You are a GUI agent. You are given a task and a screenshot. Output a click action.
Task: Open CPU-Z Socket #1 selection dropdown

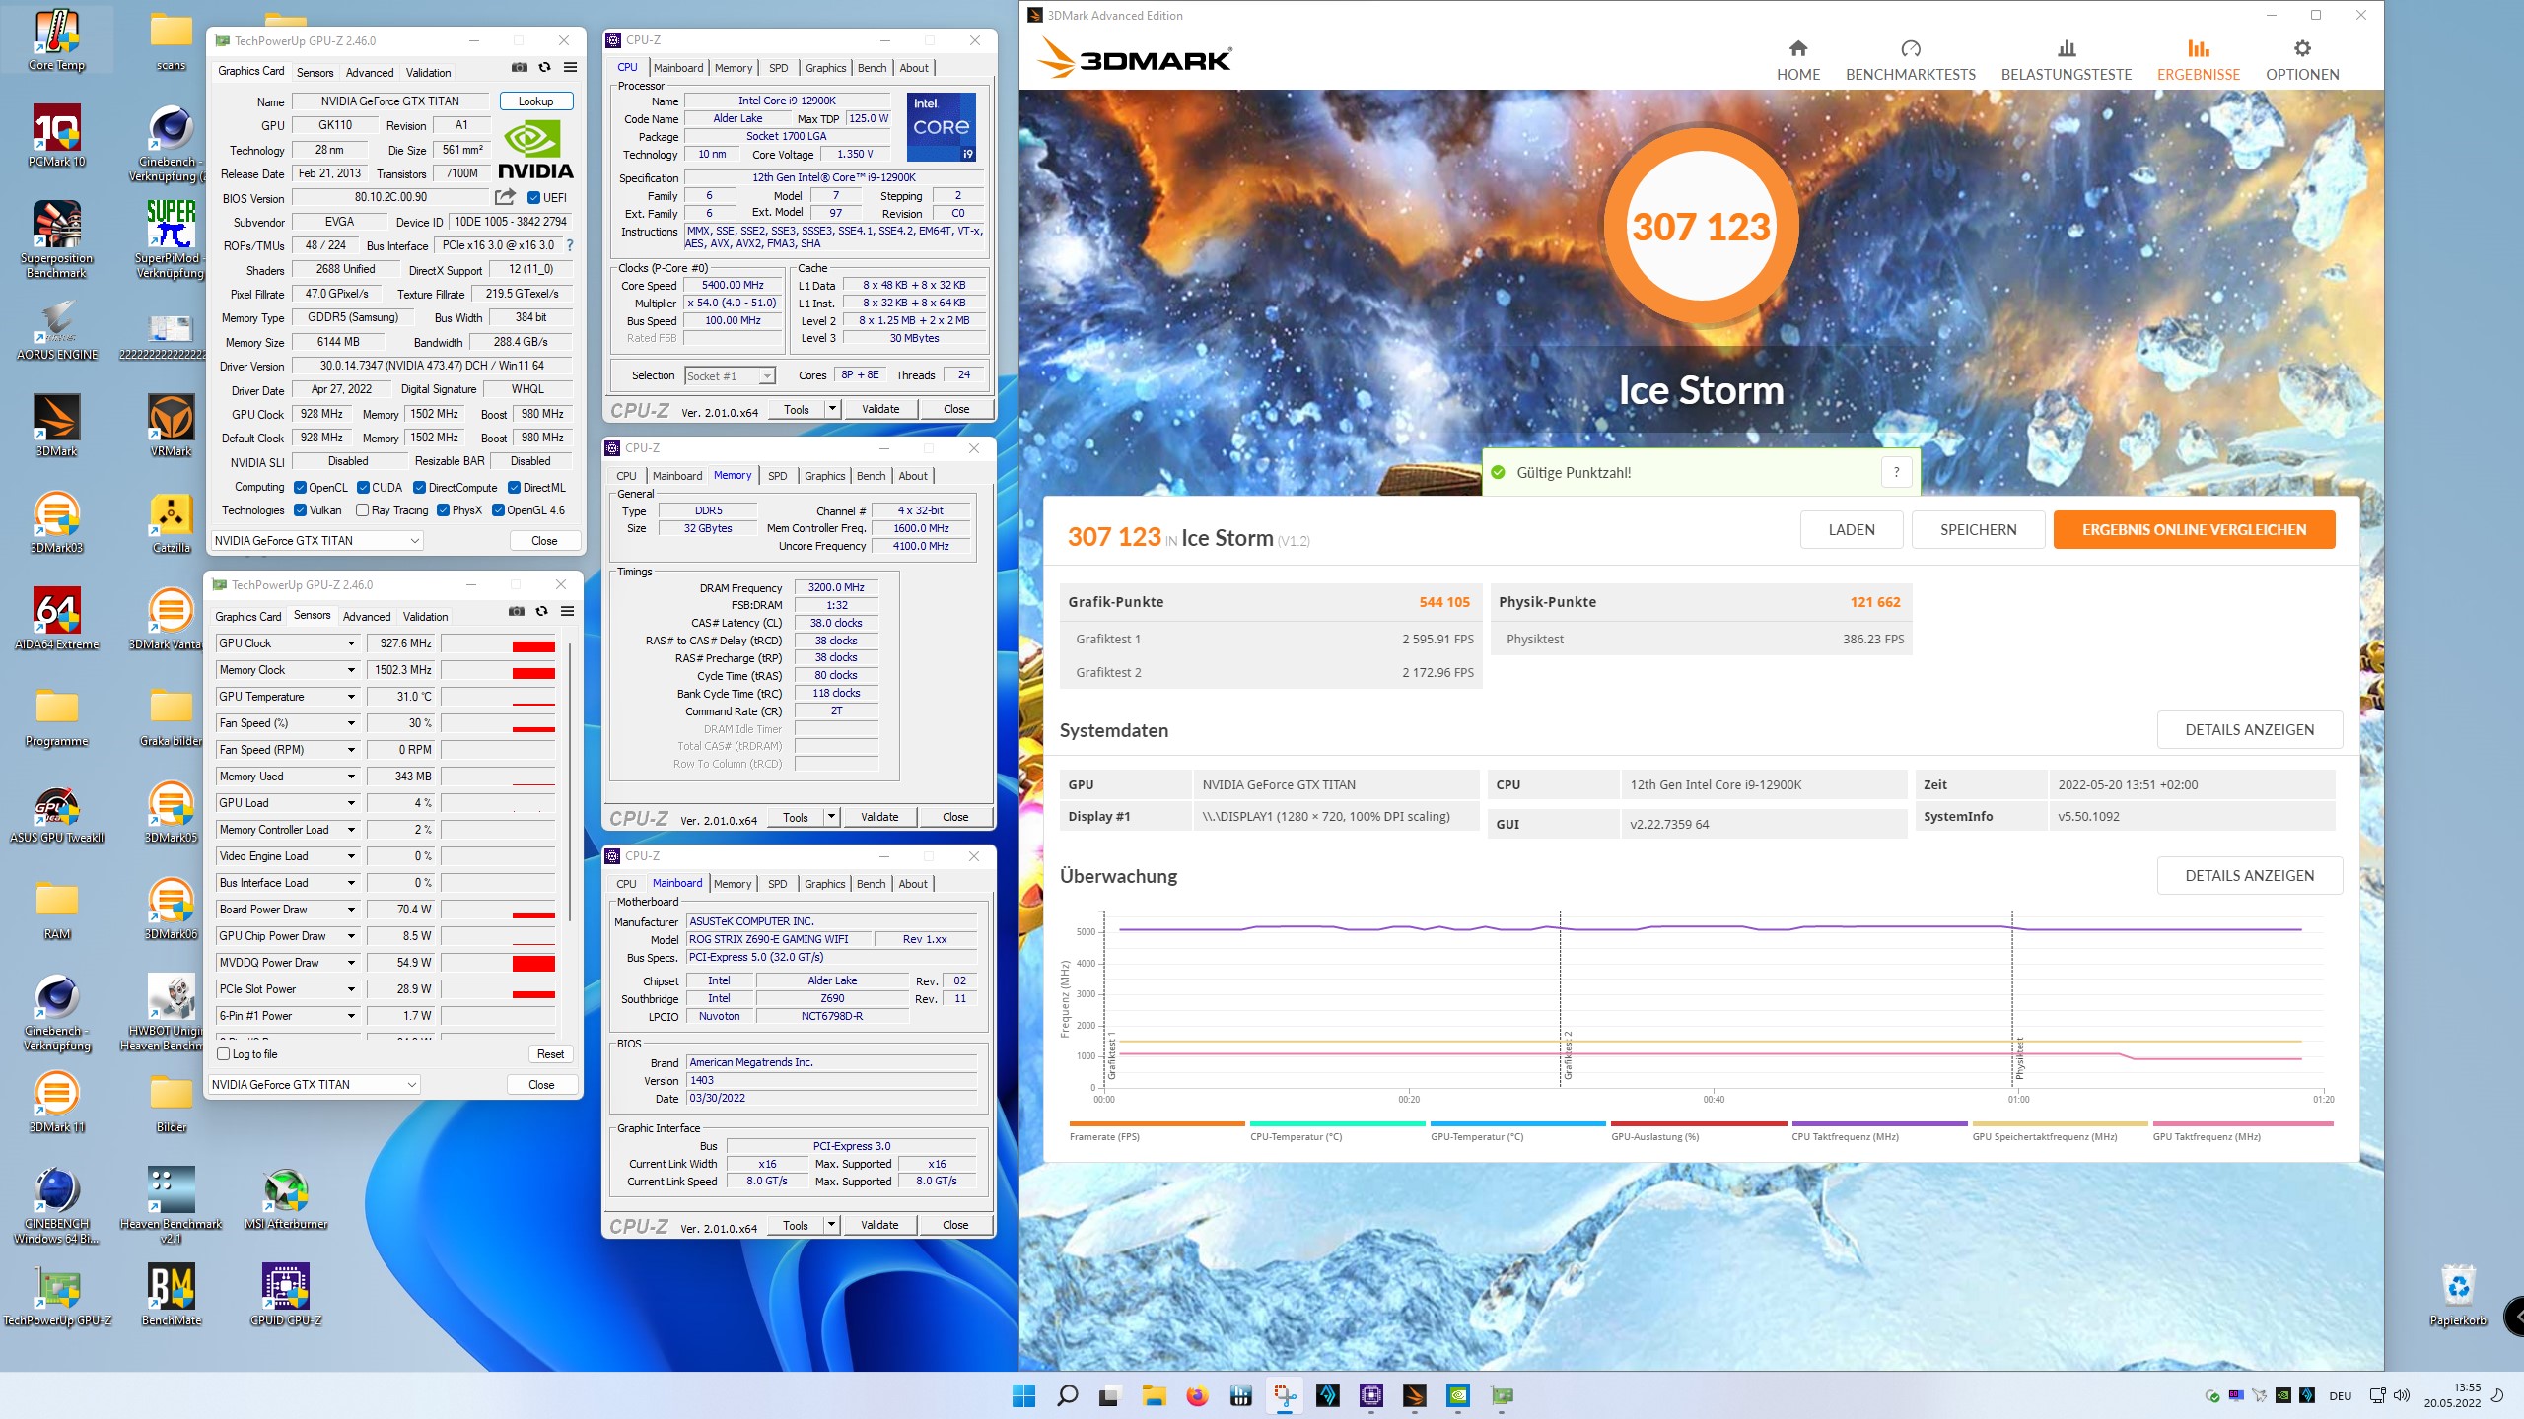pos(730,375)
